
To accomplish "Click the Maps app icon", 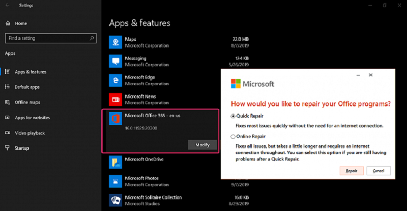I will (115, 42).
